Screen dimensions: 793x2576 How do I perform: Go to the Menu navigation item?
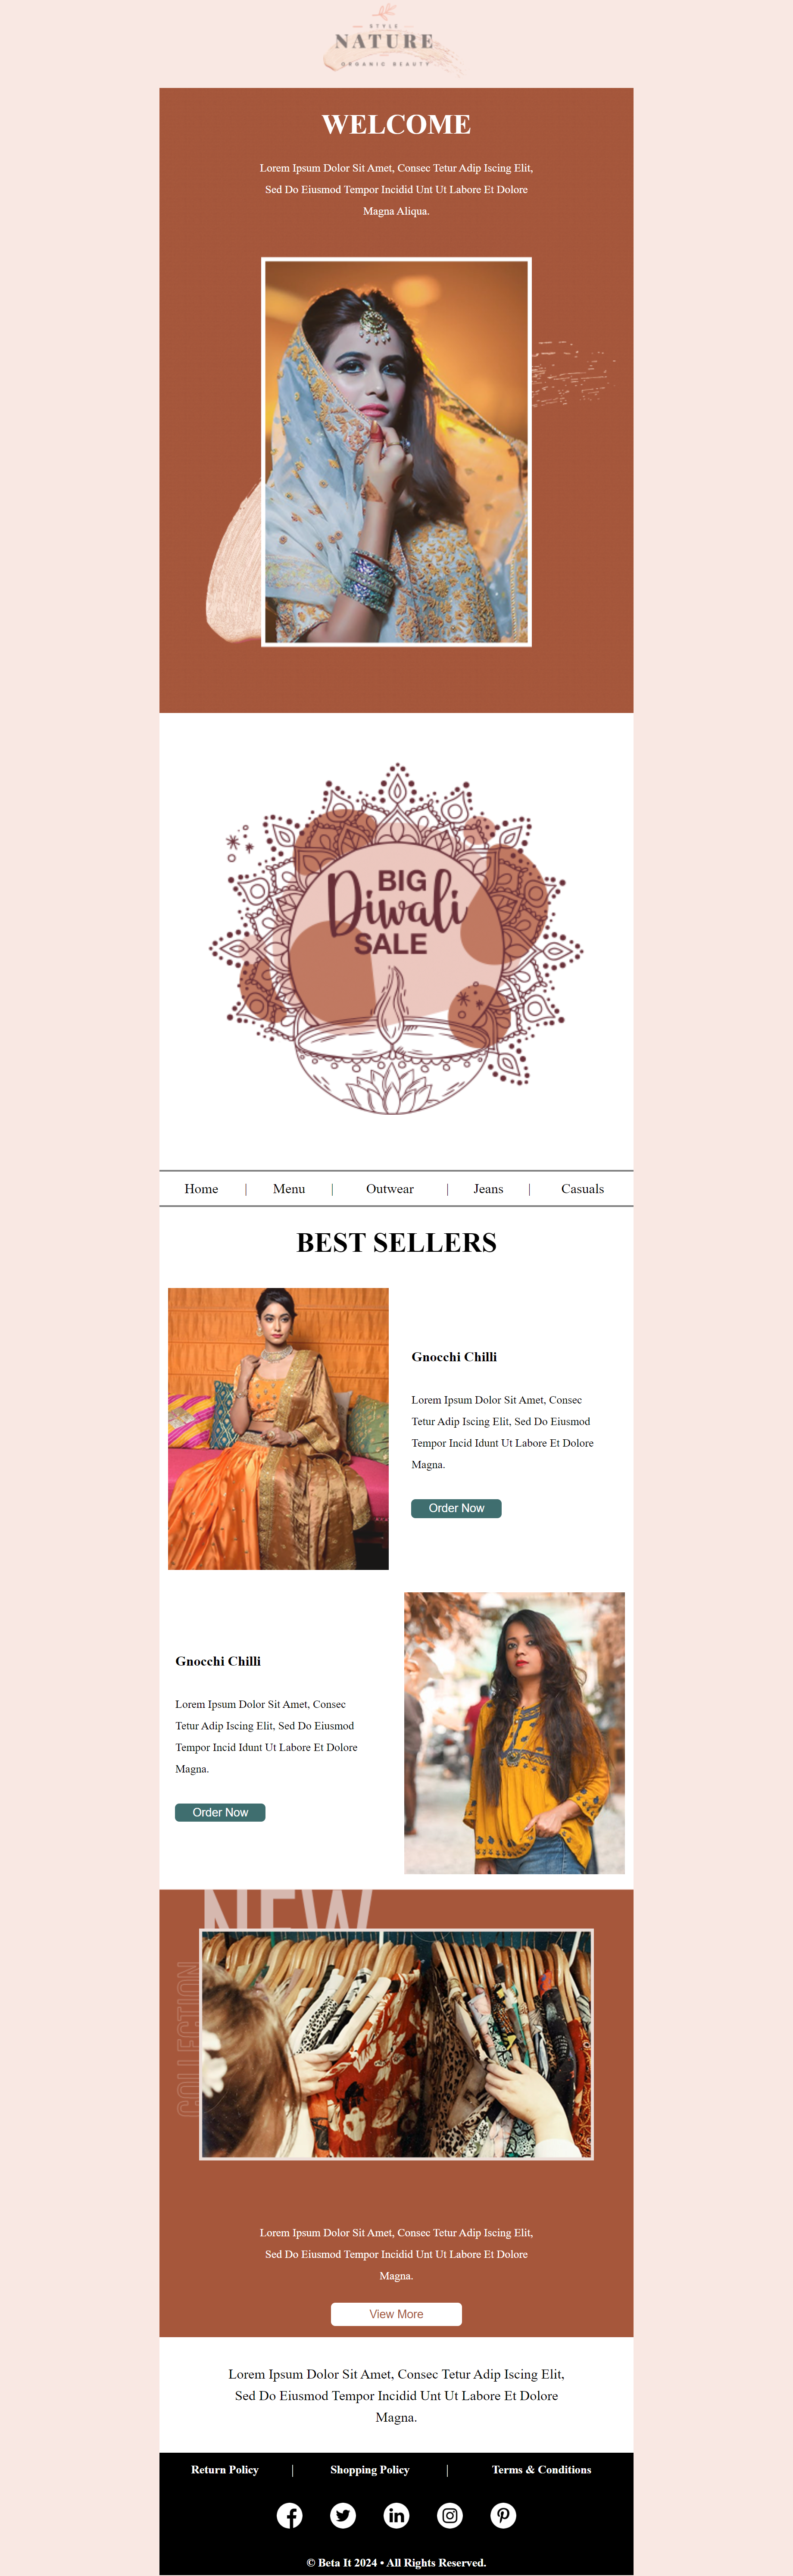click(289, 1189)
